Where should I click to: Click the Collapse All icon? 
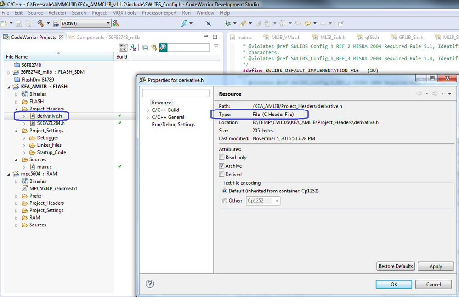(145, 47)
